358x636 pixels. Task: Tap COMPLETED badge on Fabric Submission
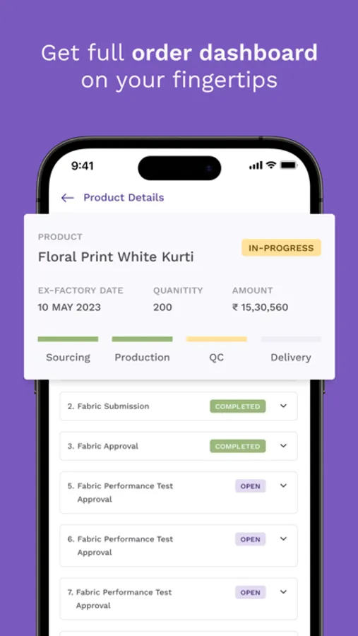[x=237, y=406]
